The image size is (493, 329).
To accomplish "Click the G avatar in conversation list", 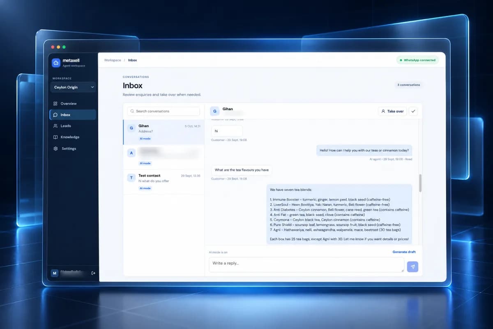I will pos(131,128).
